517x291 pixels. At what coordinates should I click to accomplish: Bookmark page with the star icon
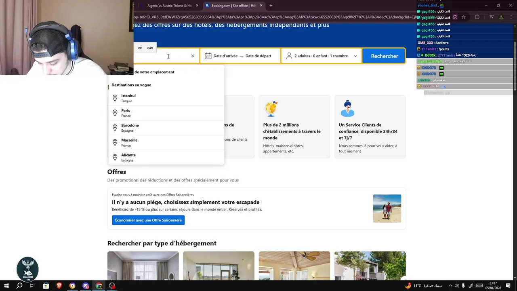(464, 17)
